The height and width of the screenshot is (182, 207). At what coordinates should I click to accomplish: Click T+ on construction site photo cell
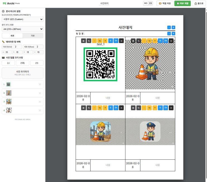point(116,108)
